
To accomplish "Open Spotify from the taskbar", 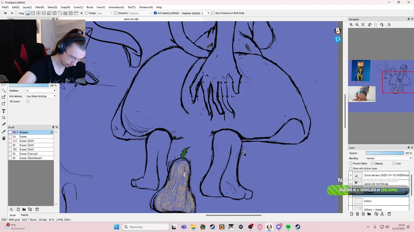I will [288, 227].
